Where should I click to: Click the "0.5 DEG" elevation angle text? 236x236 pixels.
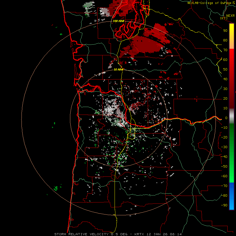119,234
